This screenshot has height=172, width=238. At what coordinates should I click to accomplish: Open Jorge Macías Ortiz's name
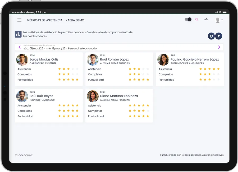[x=44, y=60]
